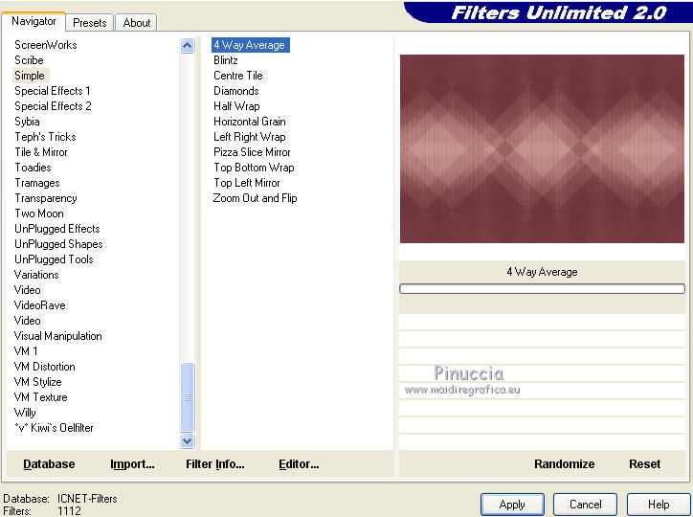Select Visual Manipulation category
The width and height of the screenshot is (693, 517).
(x=57, y=336)
